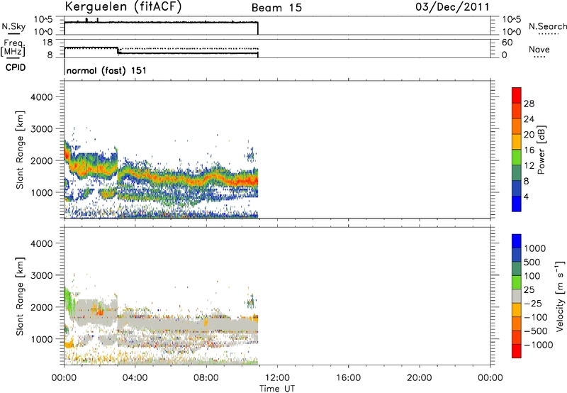Select the 3000 tick in the power panel
The width and height of the screenshot is (567, 393).
click(x=42, y=129)
